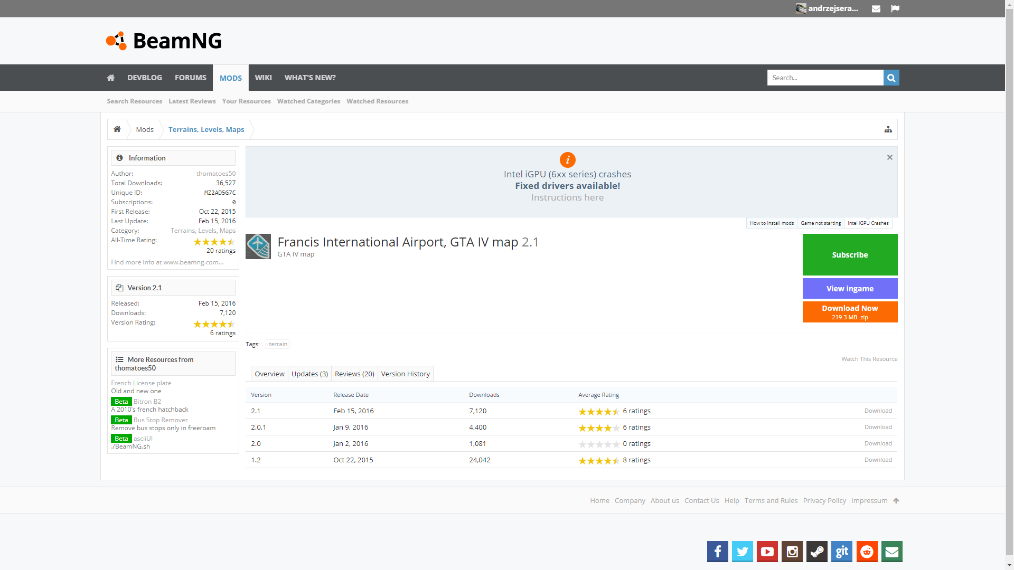Click Latest Reviews sublink
The width and height of the screenshot is (1014, 570).
[192, 101]
